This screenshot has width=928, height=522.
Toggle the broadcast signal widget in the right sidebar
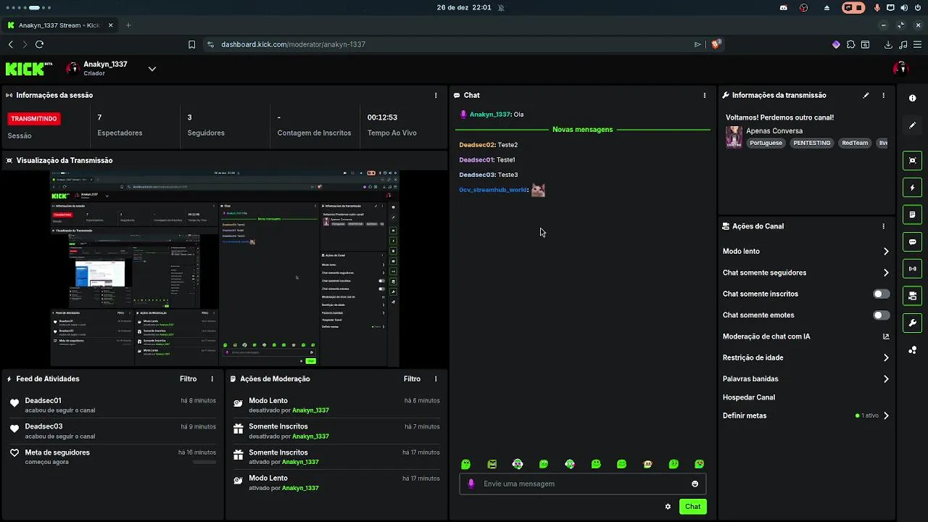coord(912,269)
